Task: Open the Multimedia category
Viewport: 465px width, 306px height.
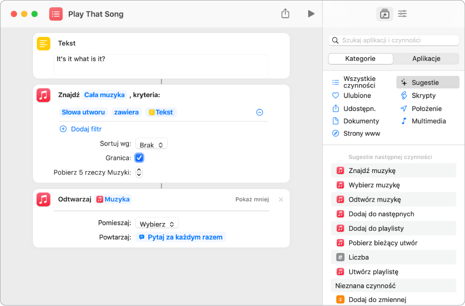Action: pyautogui.click(x=423, y=121)
